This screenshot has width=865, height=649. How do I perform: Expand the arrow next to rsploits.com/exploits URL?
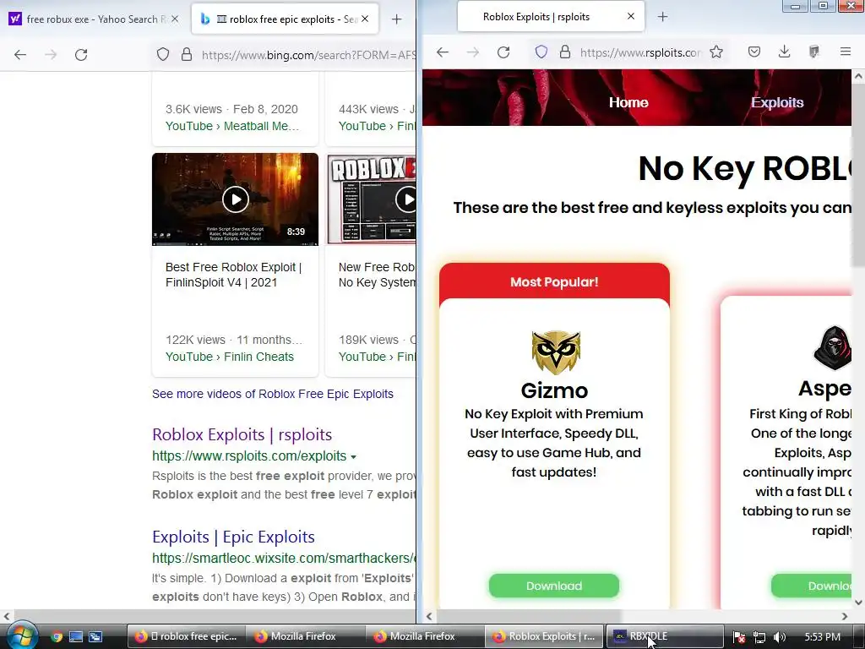pos(353,457)
